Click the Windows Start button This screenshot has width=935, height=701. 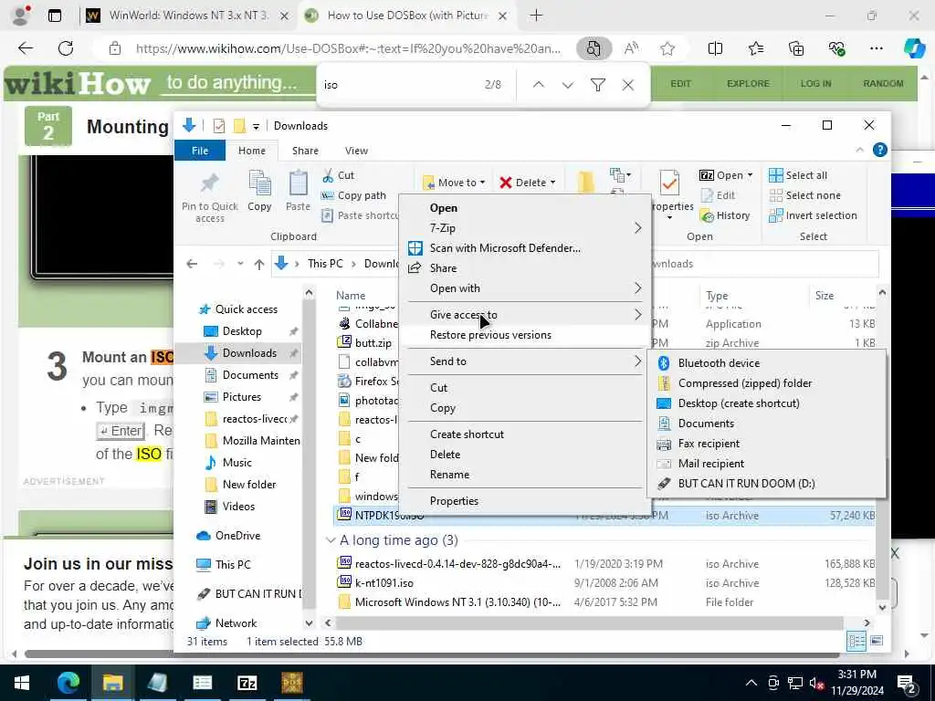[x=22, y=683]
